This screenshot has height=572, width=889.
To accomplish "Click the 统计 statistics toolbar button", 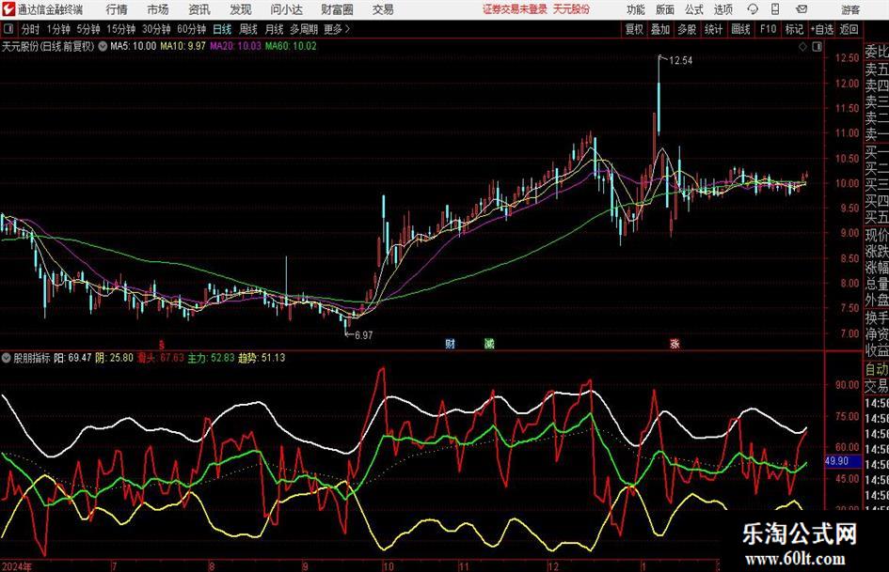I will 713,29.
